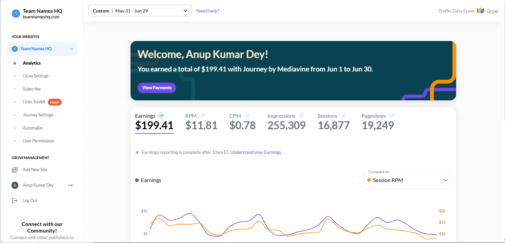Select the Earnings metric tab
This screenshot has height=243, width=505.
point(154,122)
